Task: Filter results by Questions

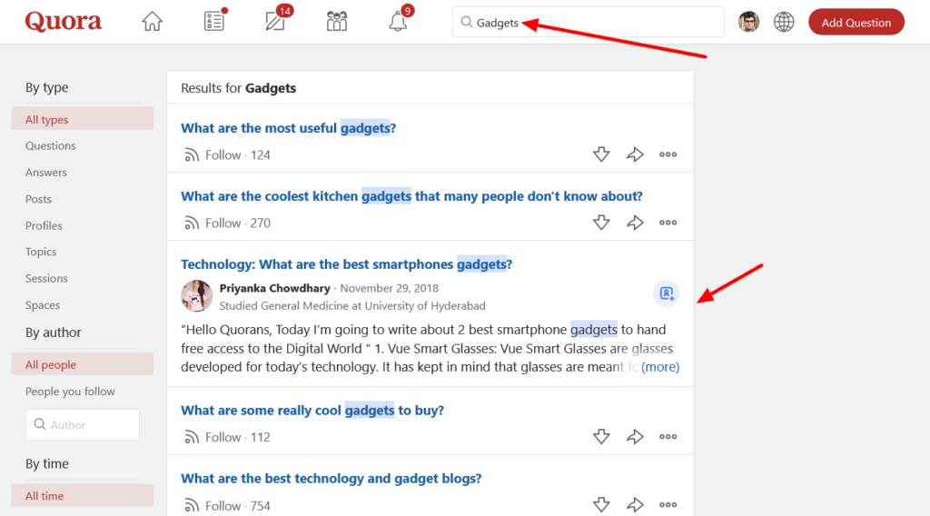Action: (51, 146)
